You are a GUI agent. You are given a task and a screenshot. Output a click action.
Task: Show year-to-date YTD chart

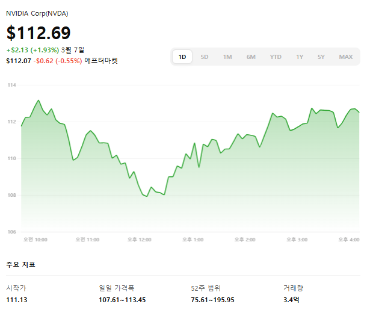tap(276, 57)
